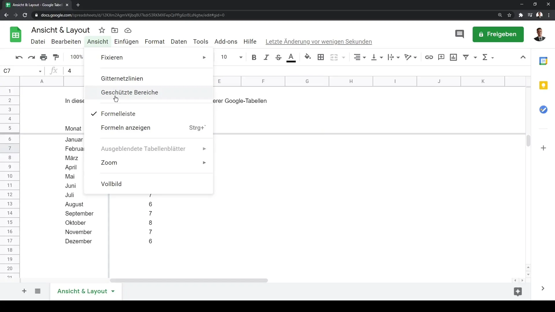This screenshot has width=555, height=312.
Task: Click the green Freigeben button
Action: tap(498, 34)
